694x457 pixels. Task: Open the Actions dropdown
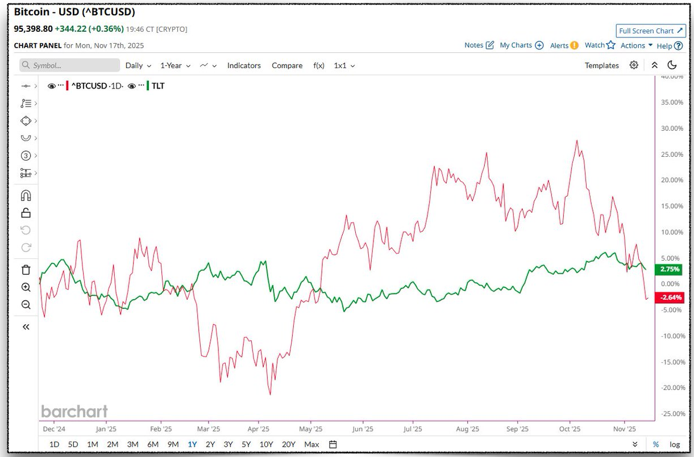637,45
